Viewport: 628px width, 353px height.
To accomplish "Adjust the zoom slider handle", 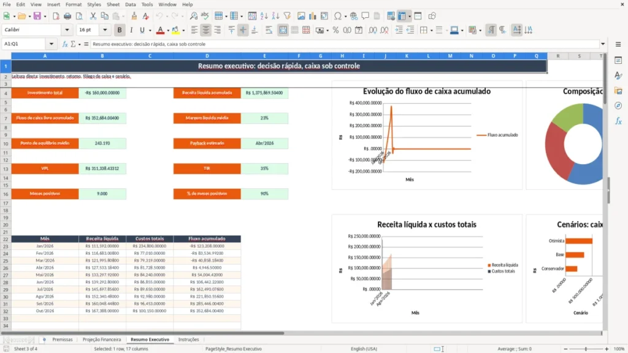I will (586, 349).
